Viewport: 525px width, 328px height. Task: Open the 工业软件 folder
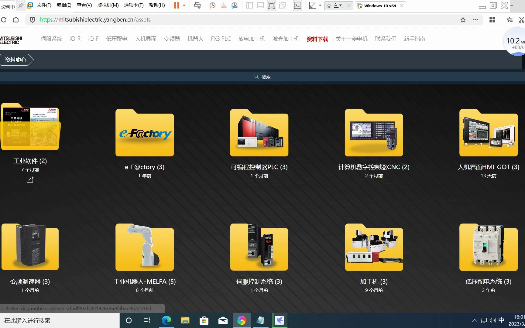click(30, 127)
